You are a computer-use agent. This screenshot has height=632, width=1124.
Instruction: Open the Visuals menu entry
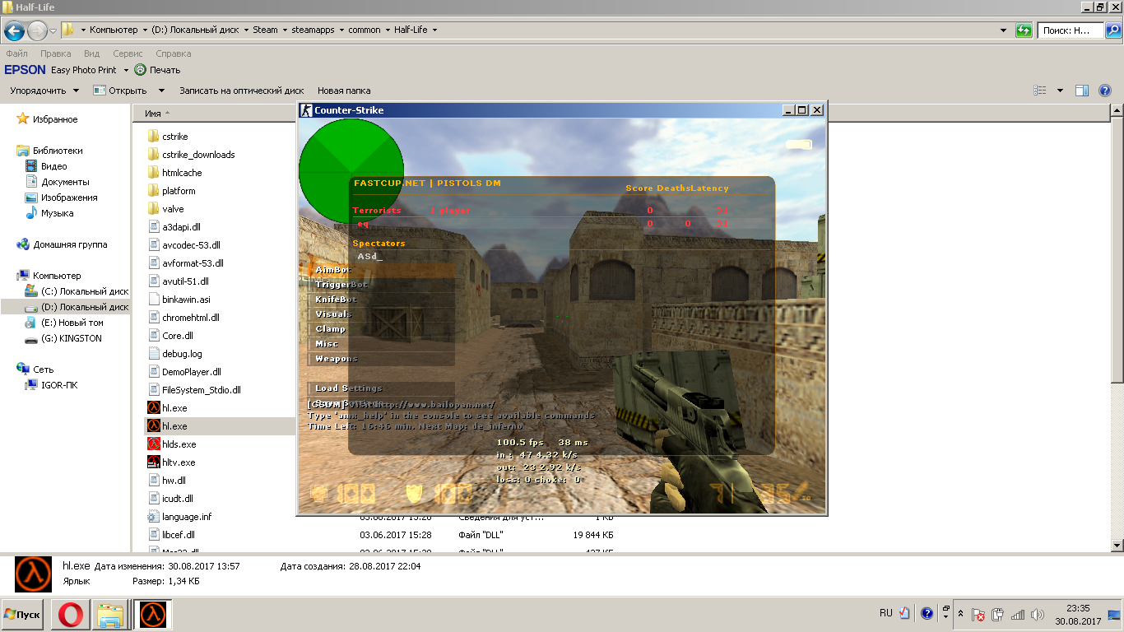(382, 314)
